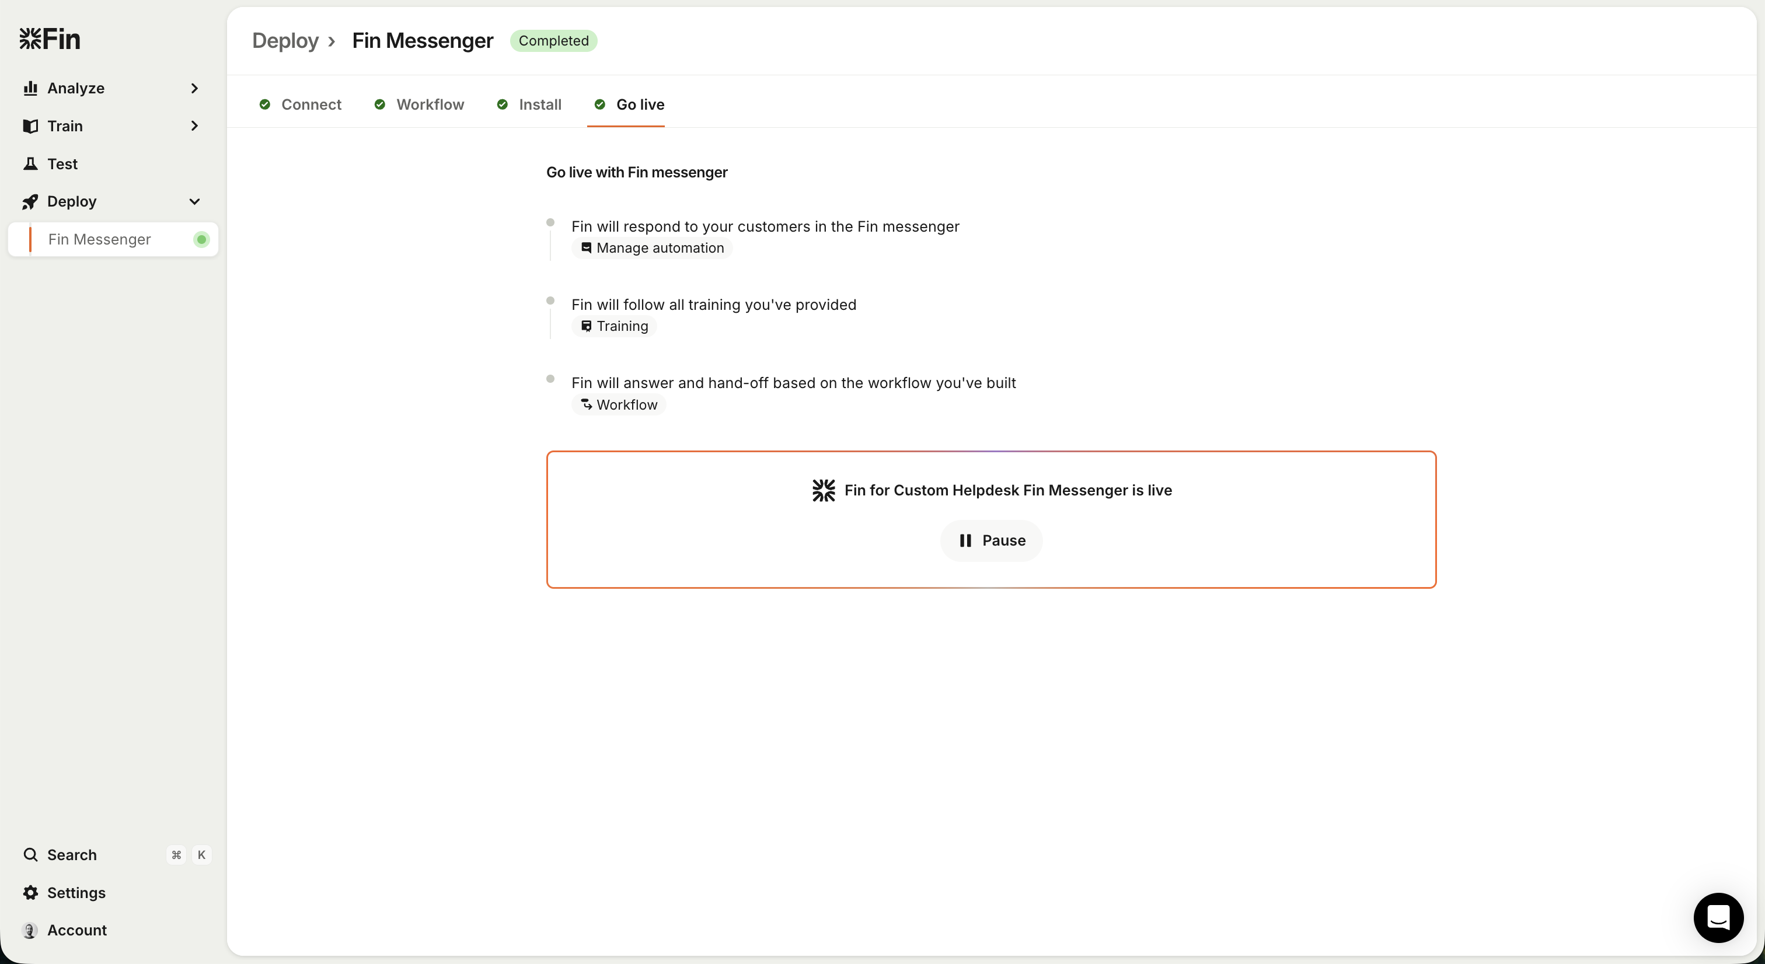1765x964 pixels.
Task: Click the Settings gear icon
Action: pos(30,893)
